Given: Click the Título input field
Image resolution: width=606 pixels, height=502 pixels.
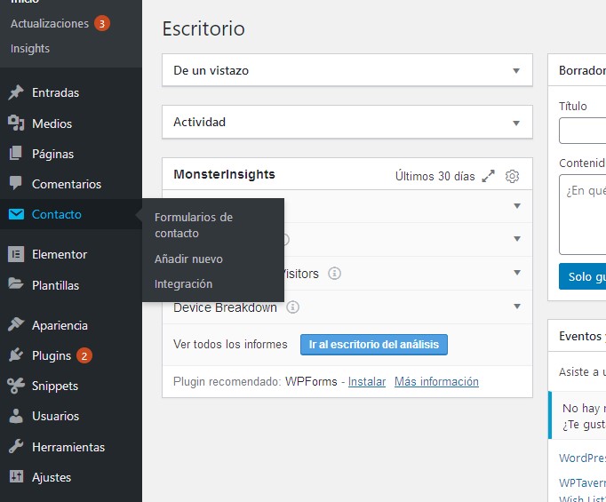Looking at the screenshot, I should click(583, 131).
